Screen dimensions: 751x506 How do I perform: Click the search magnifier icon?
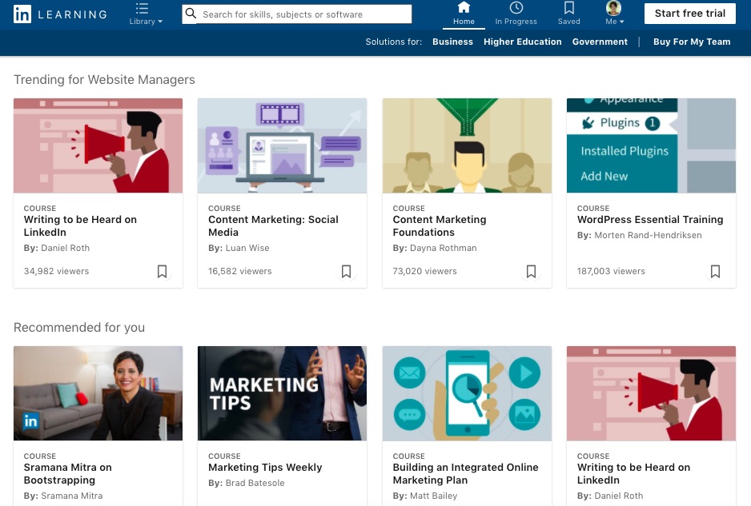[191, 14]
